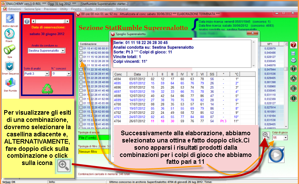Tick checkbox for 01 11 22 30 45 48 62

point(81,69)
